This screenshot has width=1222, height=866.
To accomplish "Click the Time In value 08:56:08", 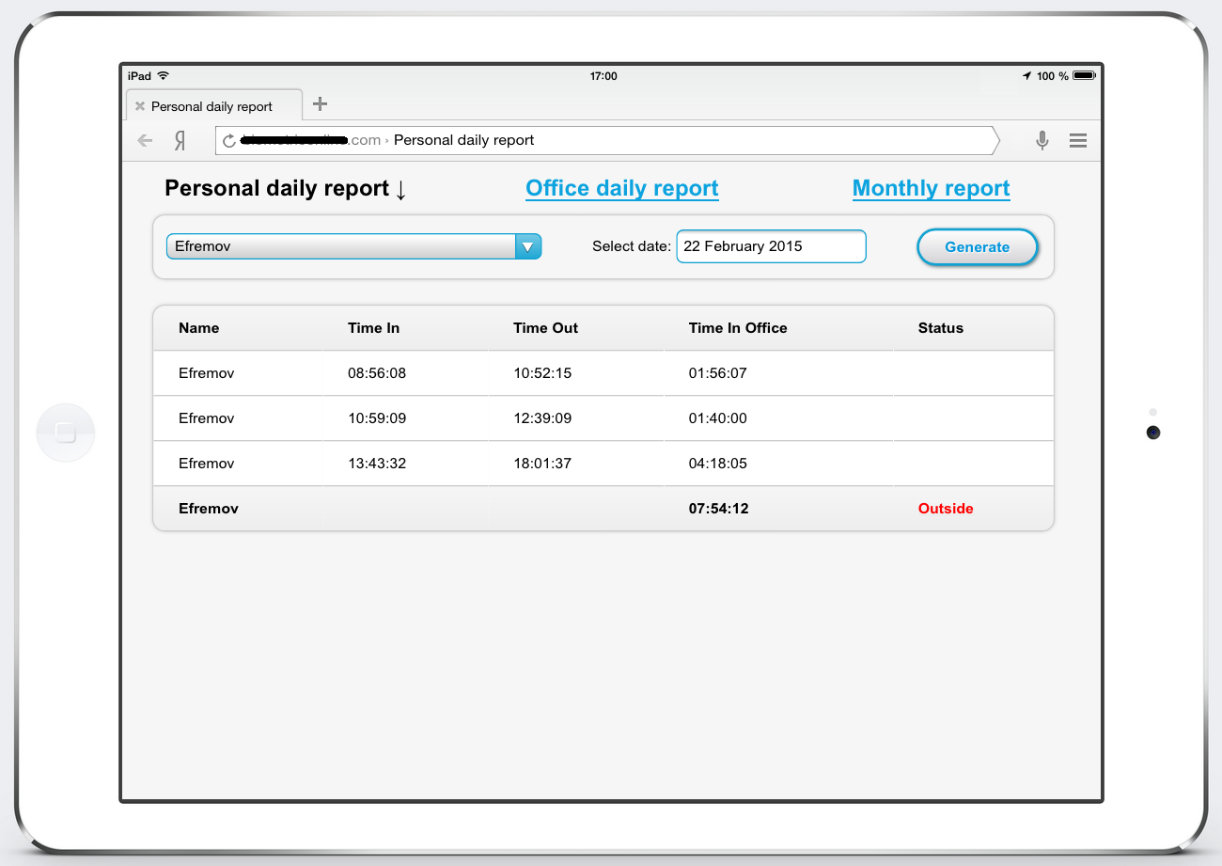I will click(377, 373).
